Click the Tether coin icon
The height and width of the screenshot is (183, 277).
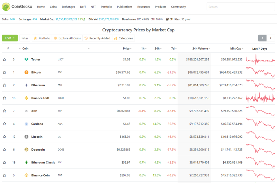pos(26,59)
